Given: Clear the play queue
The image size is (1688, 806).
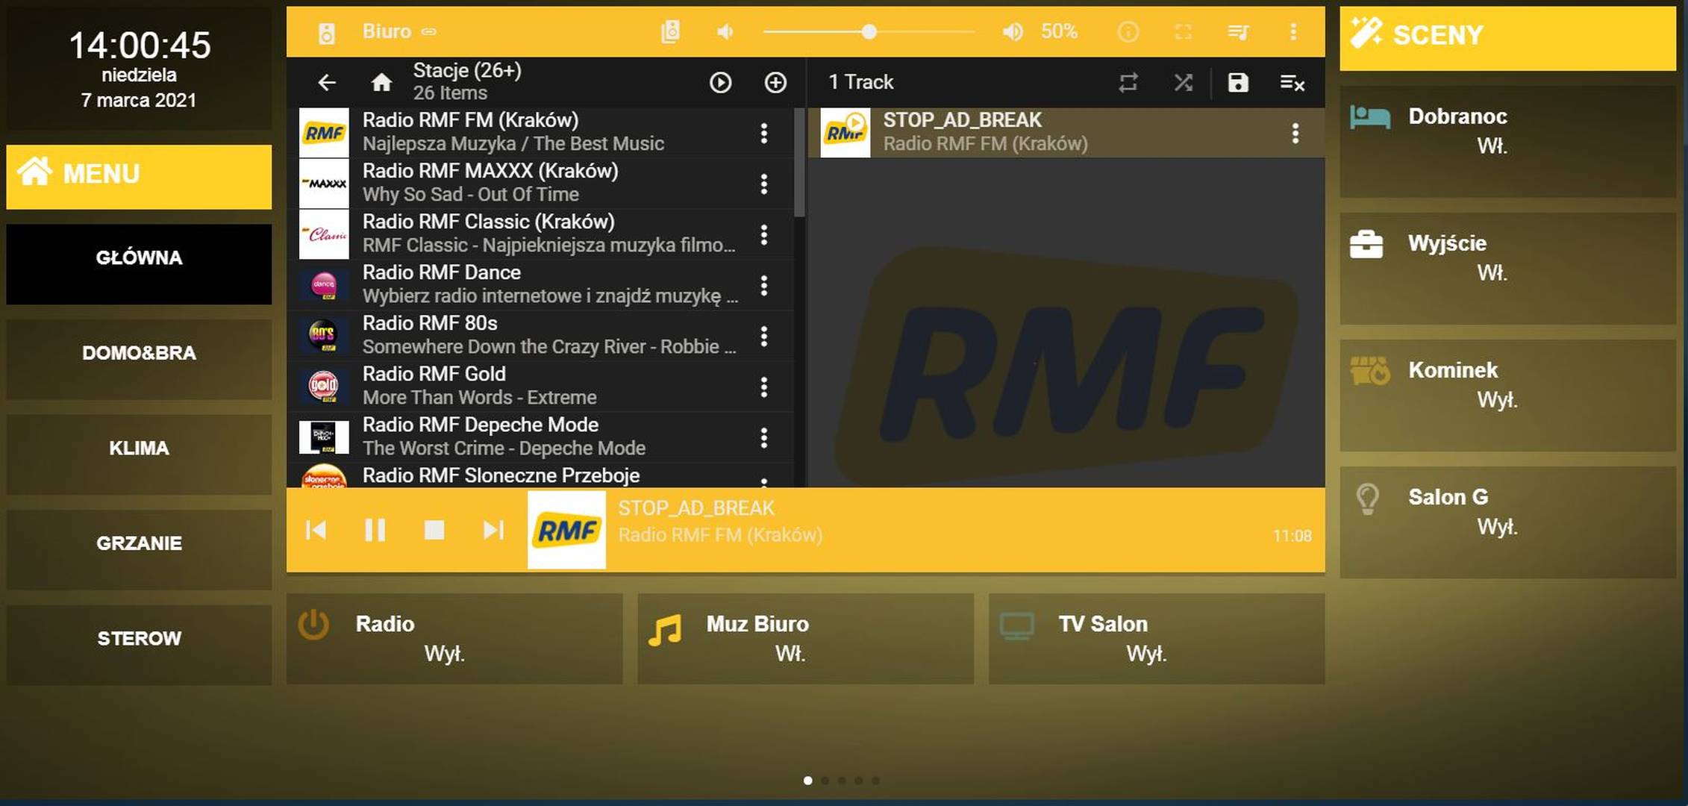Looking at the screenshot, I should (1292, 82).
